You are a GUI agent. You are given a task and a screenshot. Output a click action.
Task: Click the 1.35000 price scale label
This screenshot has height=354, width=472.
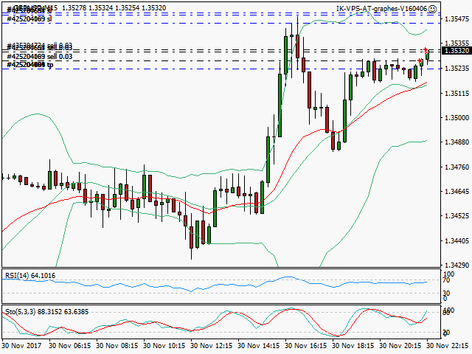(x=456, y=118)
